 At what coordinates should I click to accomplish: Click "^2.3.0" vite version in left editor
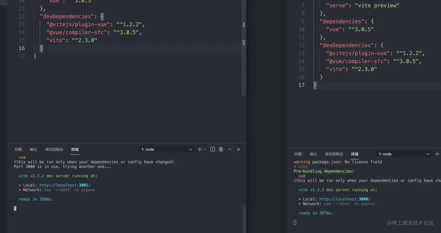click(x=85, y=40)
